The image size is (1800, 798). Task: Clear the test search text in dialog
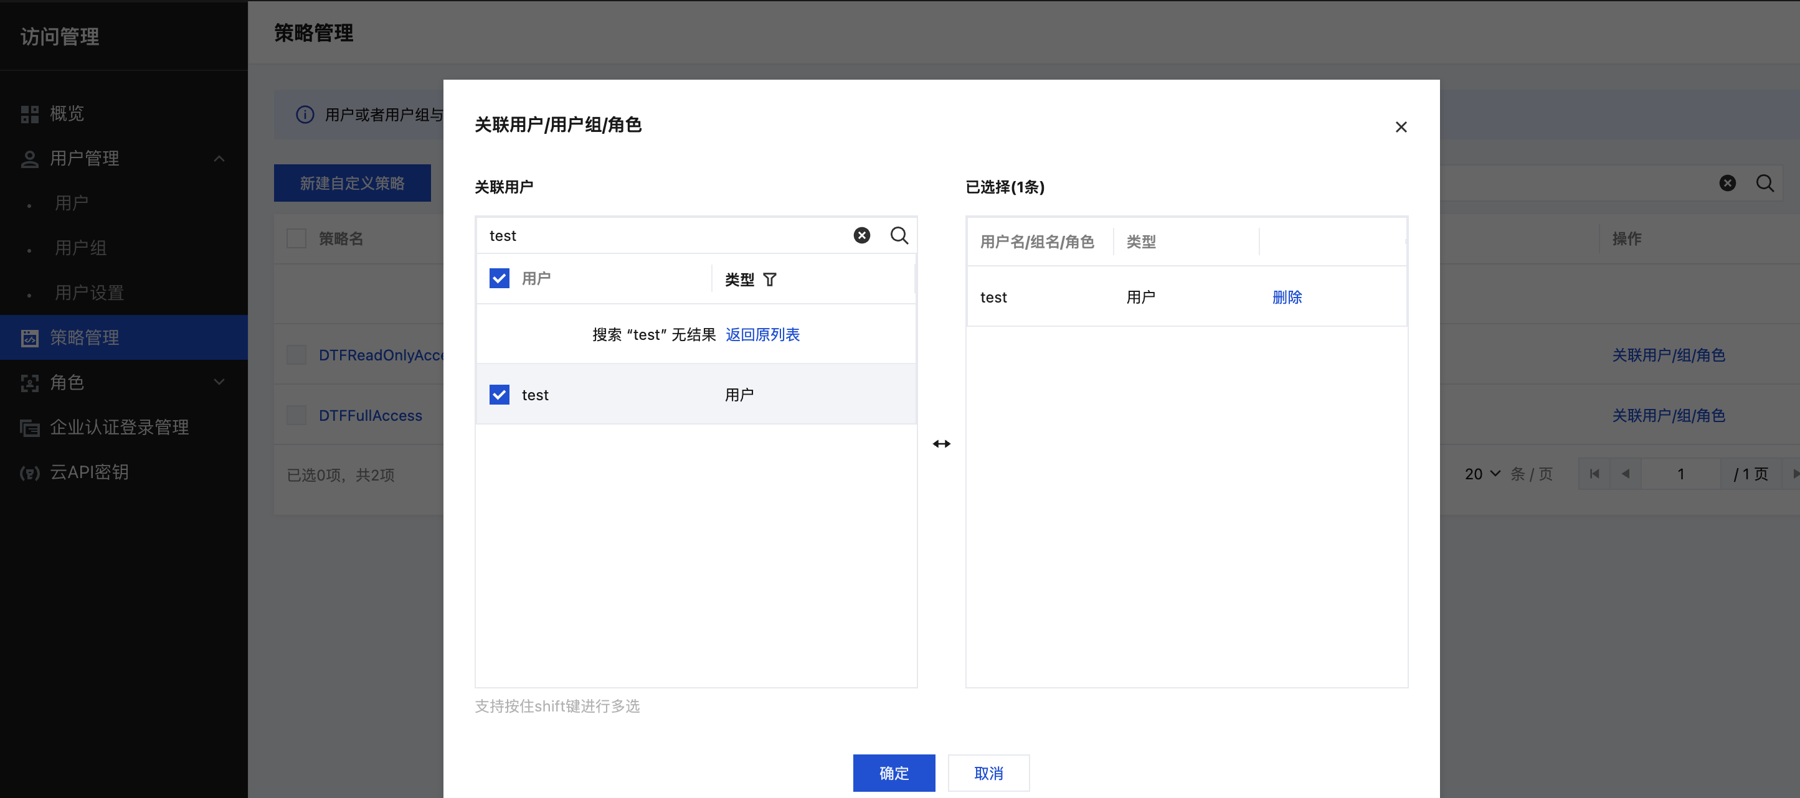pos(861,235)
